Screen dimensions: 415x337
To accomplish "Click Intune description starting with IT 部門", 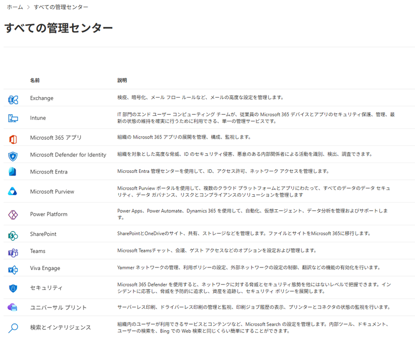I will pyautogui.click(x=256, y=118).
